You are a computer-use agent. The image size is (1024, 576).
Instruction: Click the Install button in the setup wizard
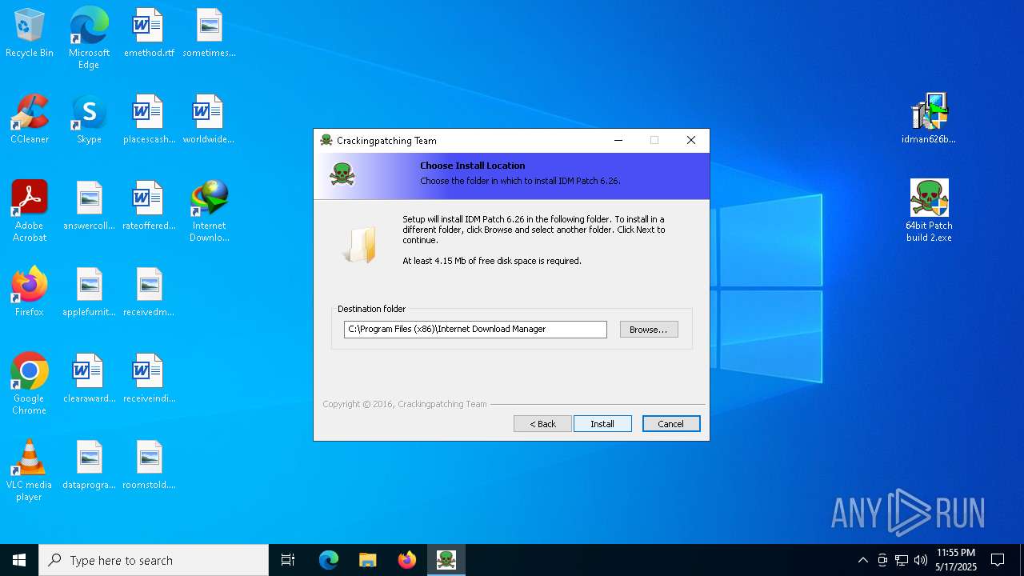pos(602,424)
